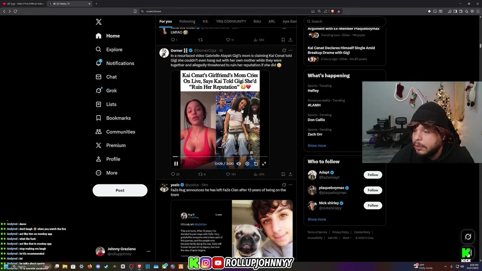This screenshot has width=482, height=271.
Task: Select the For you tab
Action: tap(165, 21)
